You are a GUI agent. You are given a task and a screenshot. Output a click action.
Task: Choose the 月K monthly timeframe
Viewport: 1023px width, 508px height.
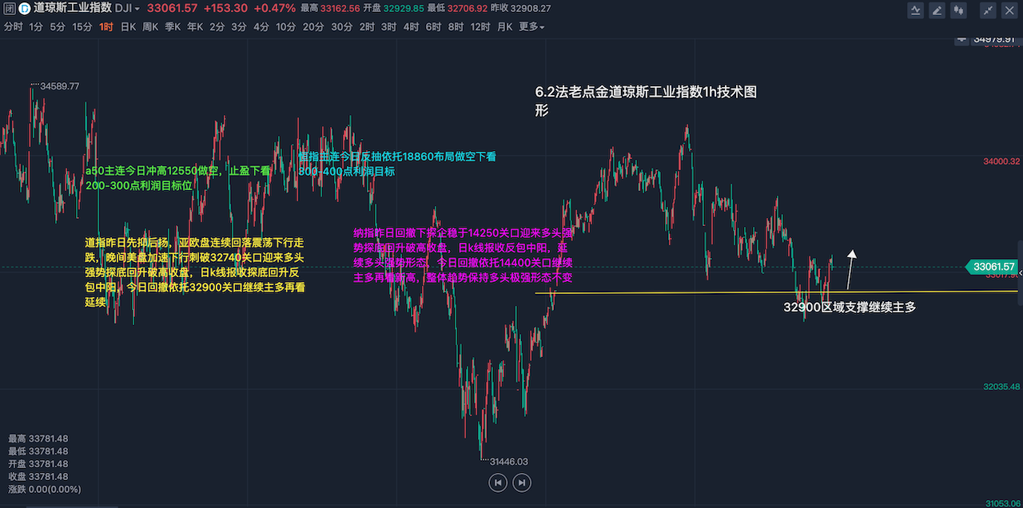click(504, 26)
